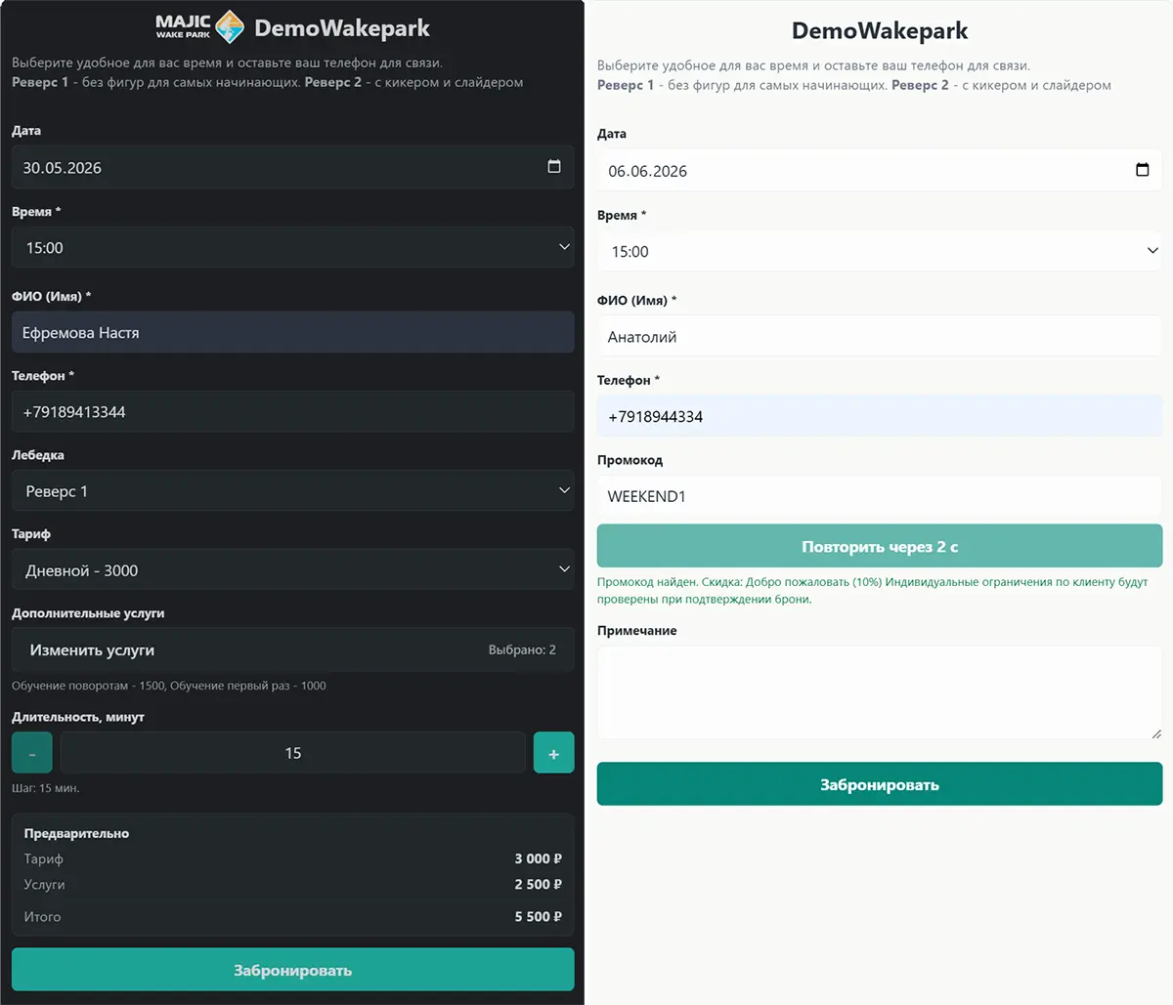
Task: Click DemoWakepark heading in the light form
Action: point(880,30)
